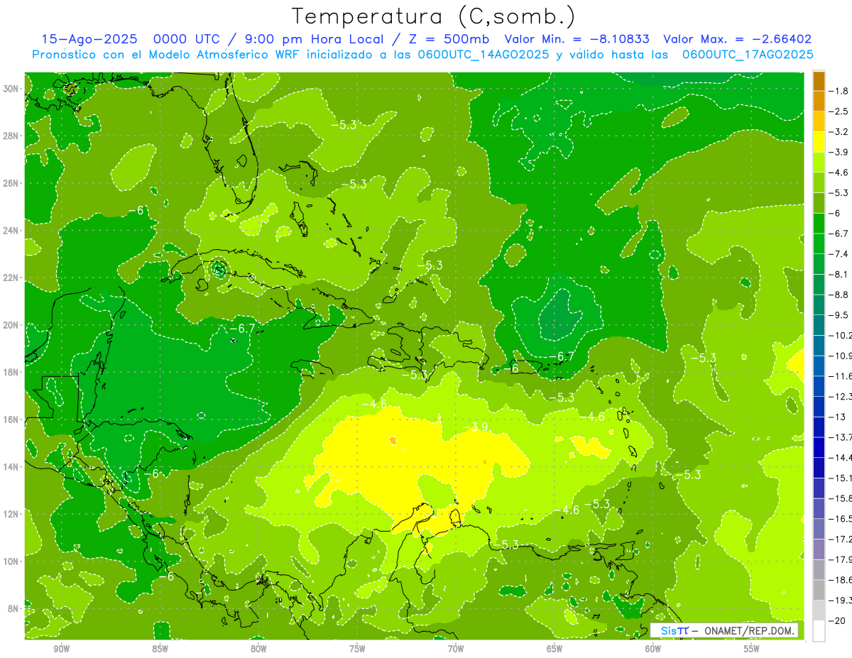Screen dimensions: 852x658
Task: Click the "16N" latitude axis label
Action: [11, 419]
